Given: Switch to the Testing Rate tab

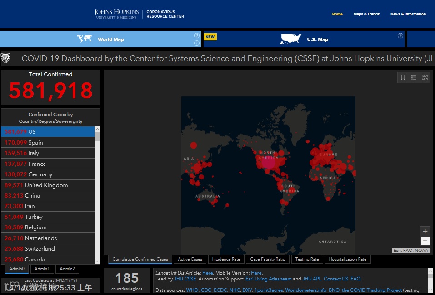Looking at the screenshot, I should [307, 259].
